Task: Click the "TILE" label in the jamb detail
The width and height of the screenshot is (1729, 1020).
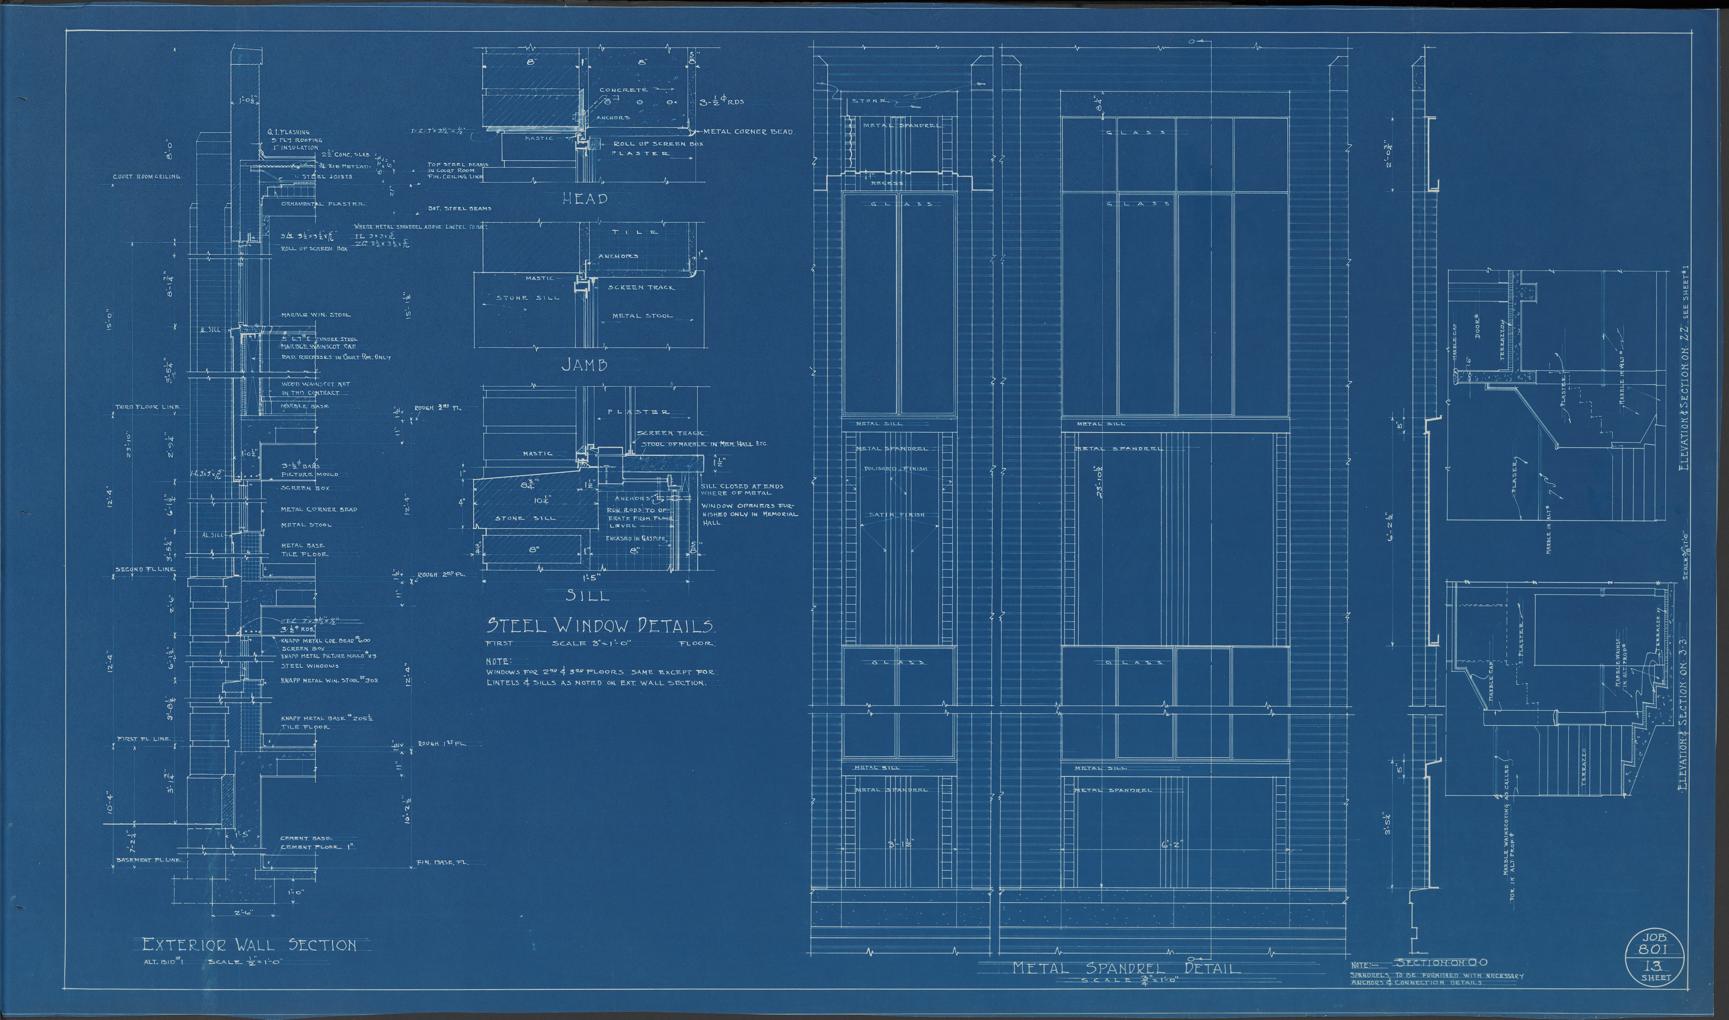Action: [x=635, y=232]
